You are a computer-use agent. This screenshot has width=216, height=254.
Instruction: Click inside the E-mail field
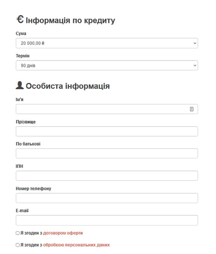[107, 220]
